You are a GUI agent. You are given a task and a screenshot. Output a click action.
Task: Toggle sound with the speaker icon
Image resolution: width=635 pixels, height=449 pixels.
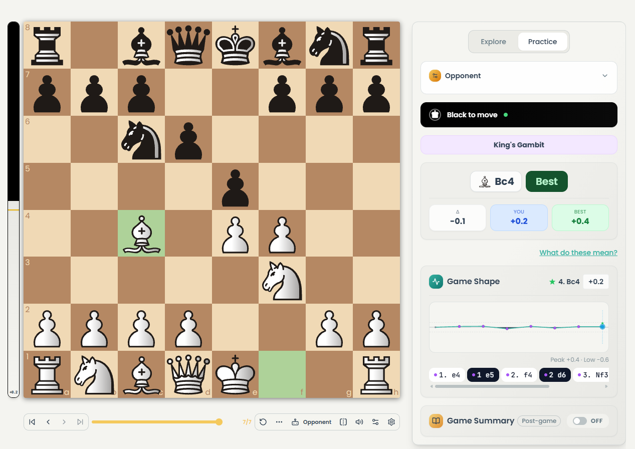[359, 422]
